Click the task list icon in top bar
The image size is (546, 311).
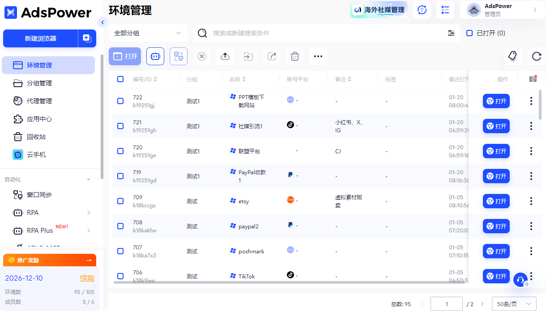(445, 10)
